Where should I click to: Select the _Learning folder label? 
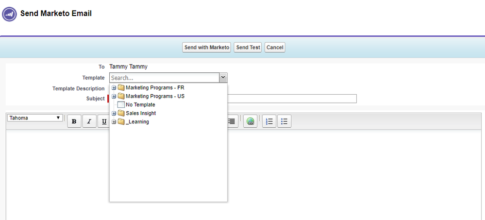[137, 121]
